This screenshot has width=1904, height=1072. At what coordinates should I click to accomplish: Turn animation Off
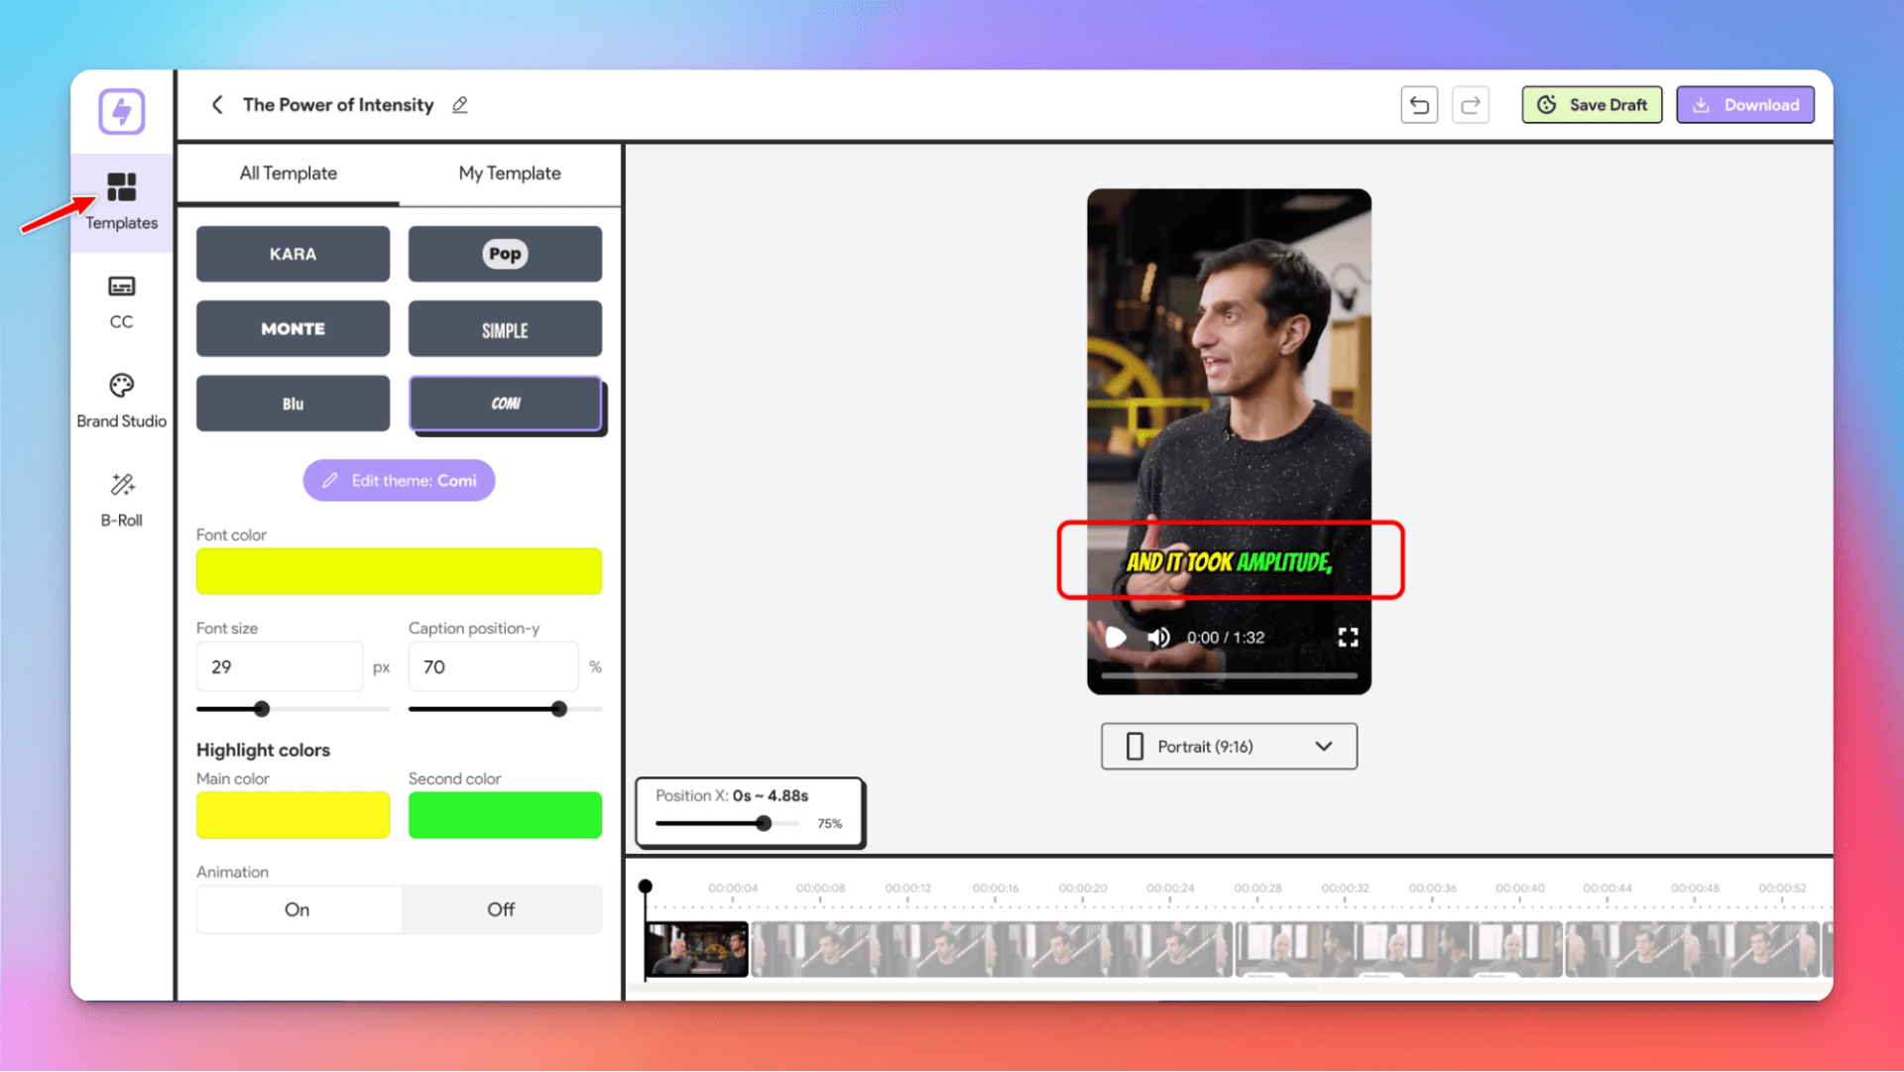[501, 909]
